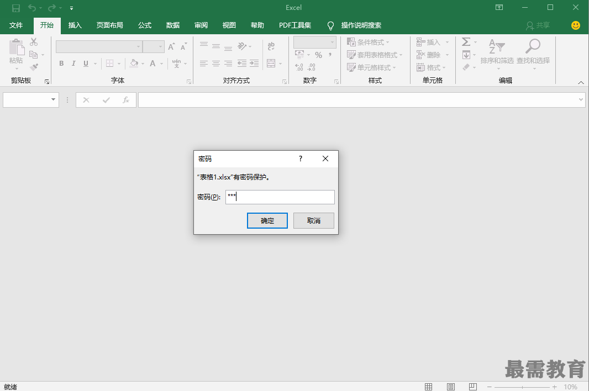Click the 排序和筛选 sort and filter icon
Screen dimensions: 589x391
[x=497, y=46]
